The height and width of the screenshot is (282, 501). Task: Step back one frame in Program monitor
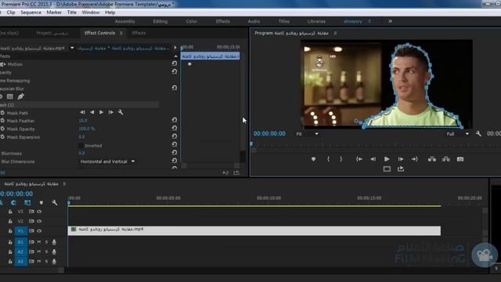pos(373,159)
